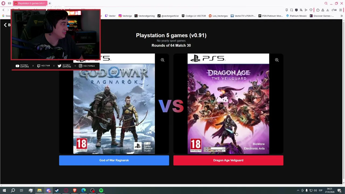This screenshot has width=345, height=194.
Task: Open the @vectorgaoficial TikTok bookmark
Action: (x=168, y=16)
